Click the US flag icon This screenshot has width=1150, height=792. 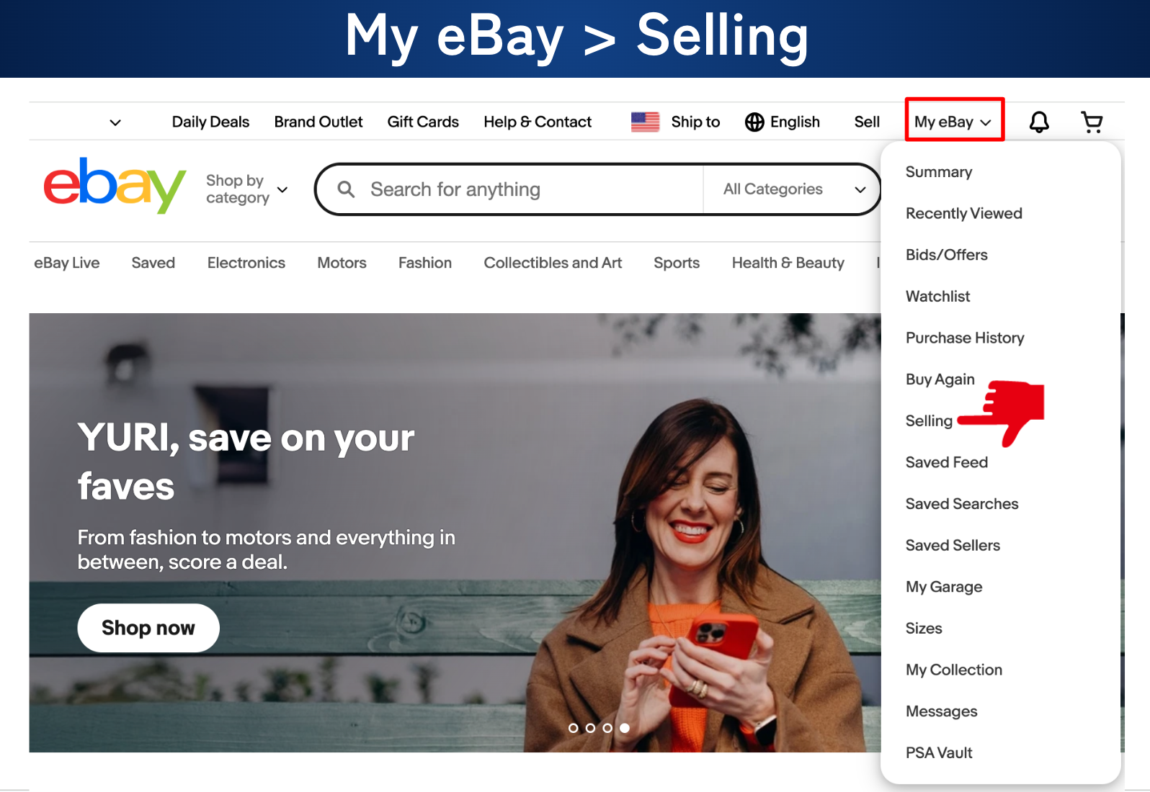pos(645,122)
